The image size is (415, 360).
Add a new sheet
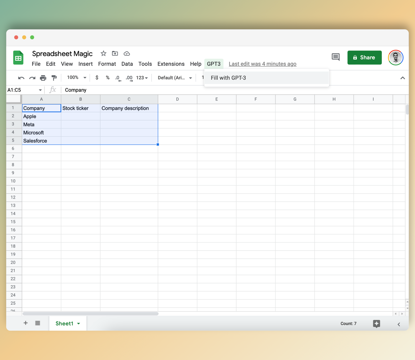(x=25, y=323)
